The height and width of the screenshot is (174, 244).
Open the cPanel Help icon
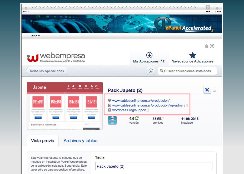pyautogui.click(x=208, y=7)
